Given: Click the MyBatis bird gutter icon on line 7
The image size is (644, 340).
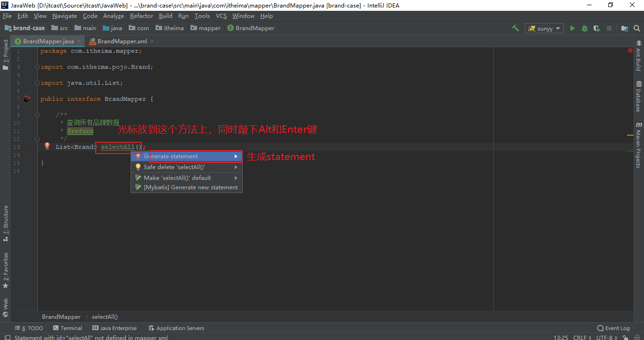Looking at the screenshot, I should click(27, 99).
